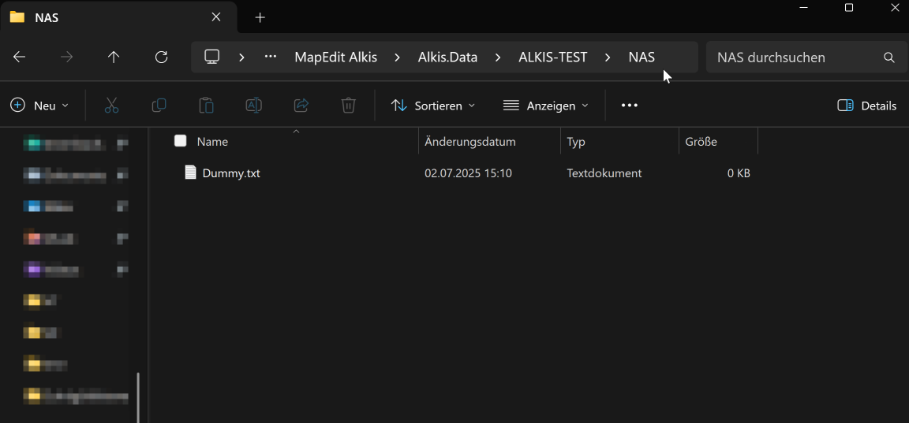The width and height of the screenshot is (909, 423).
Task: Click the Paste clipboard icon
Action: click(x=206, y=106)
